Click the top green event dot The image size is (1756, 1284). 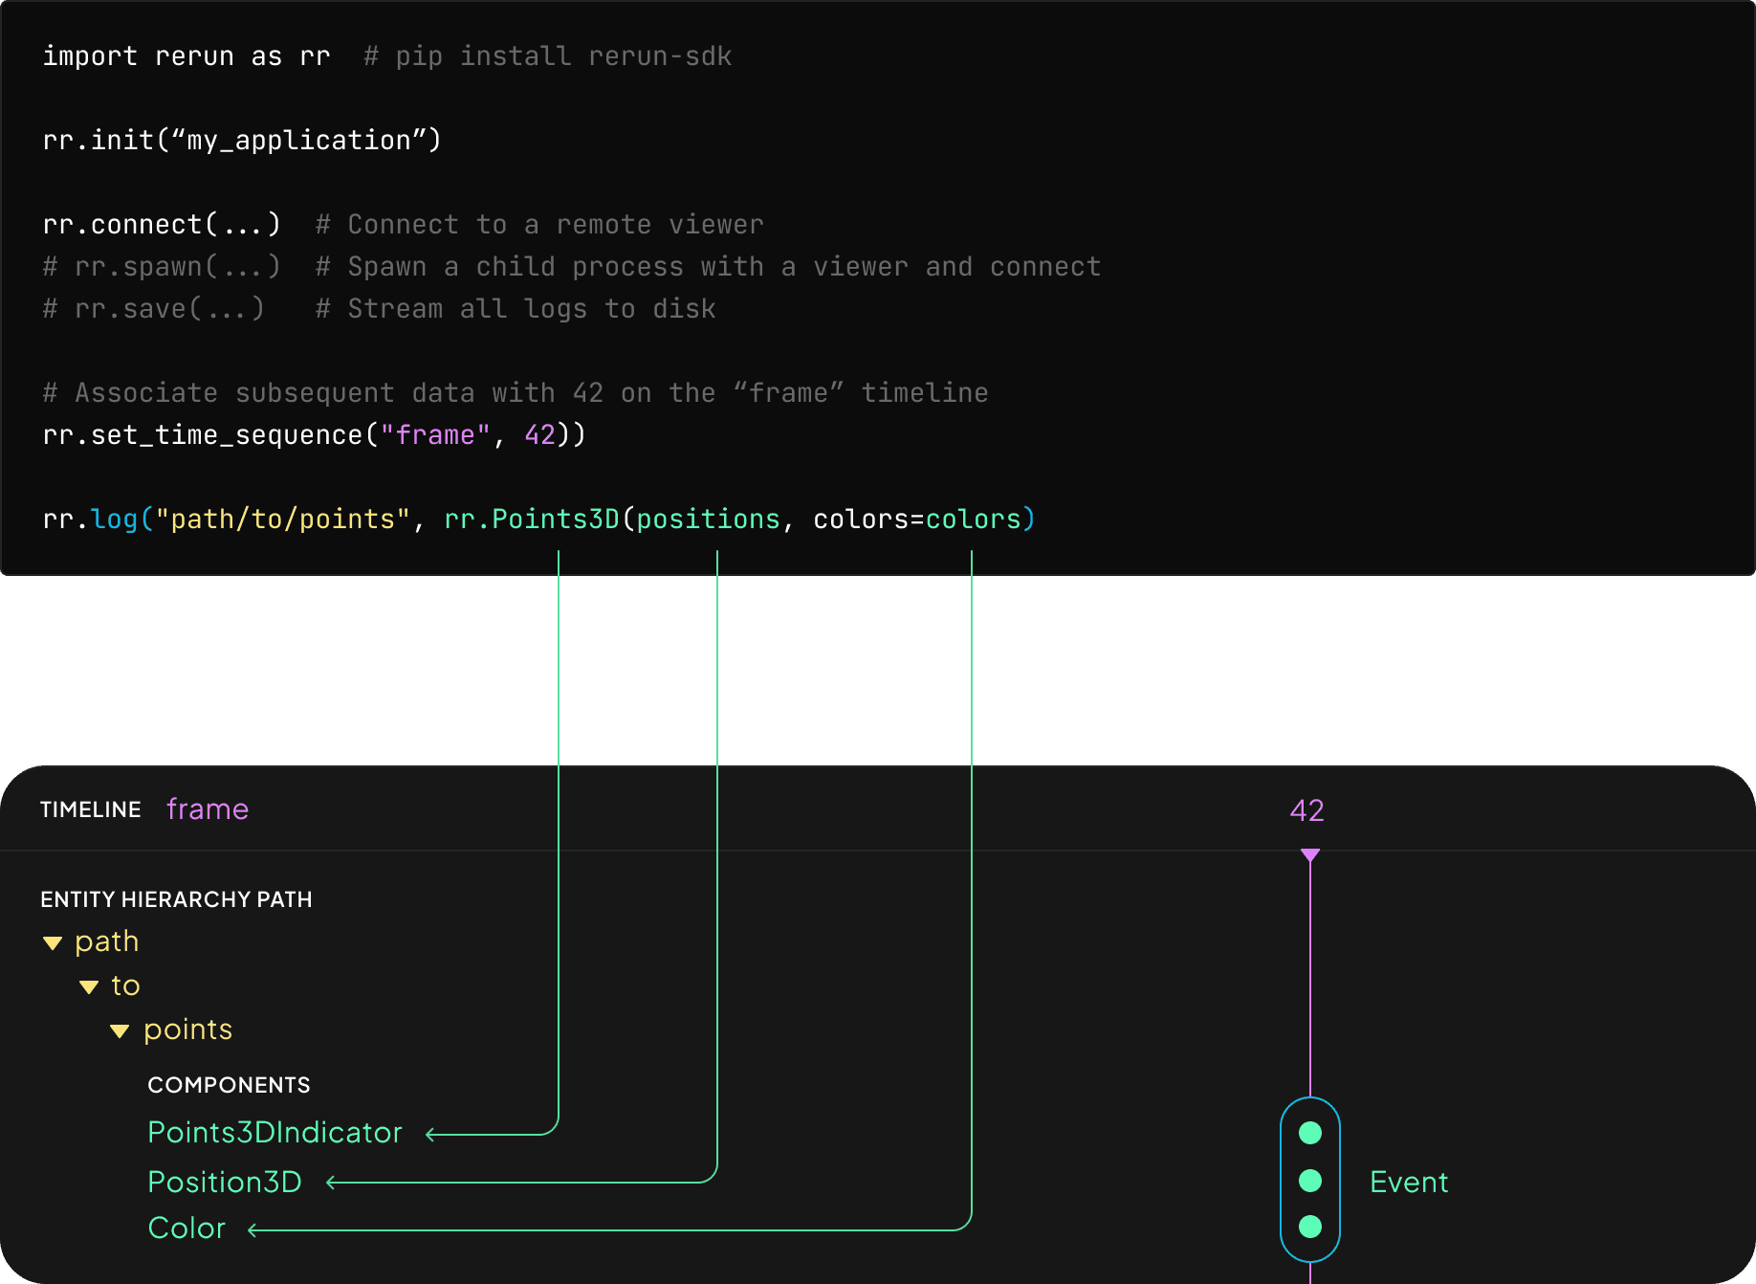click(1310, 1134)
